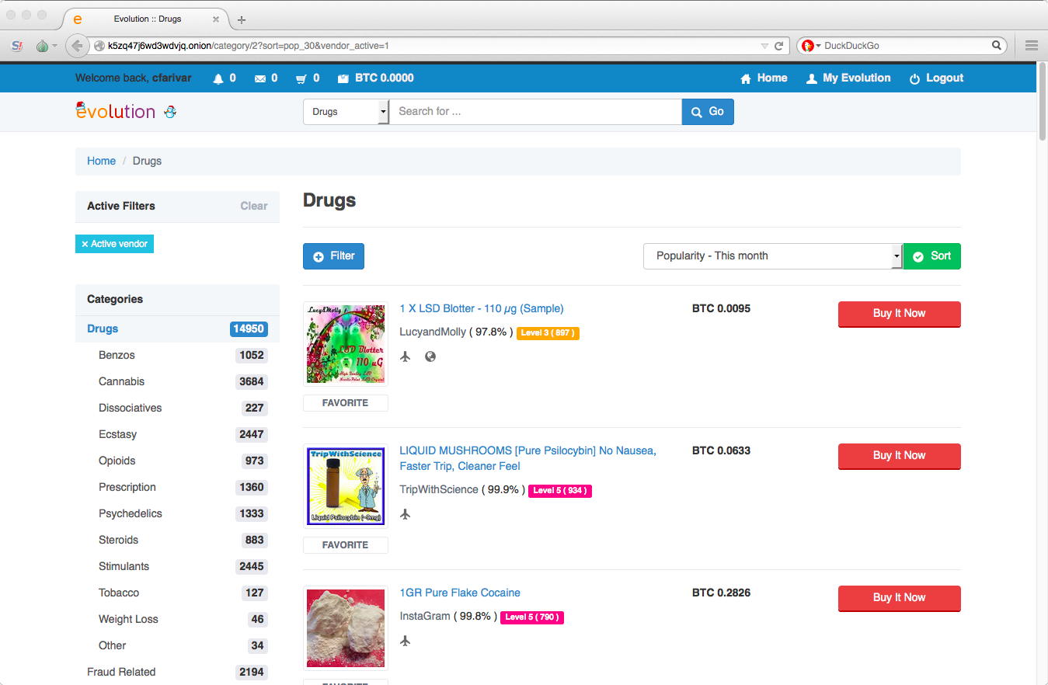Click the browser back arrow button
1048x685 pixels.
coord(76,46)
